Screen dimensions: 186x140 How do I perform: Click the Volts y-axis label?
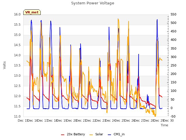coord(5,65)
